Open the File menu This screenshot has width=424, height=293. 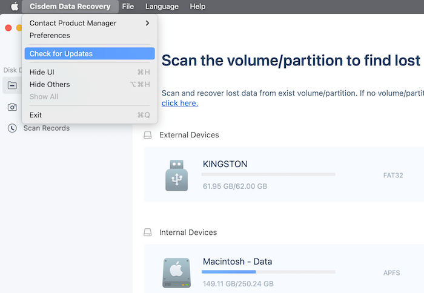[128, 6]
